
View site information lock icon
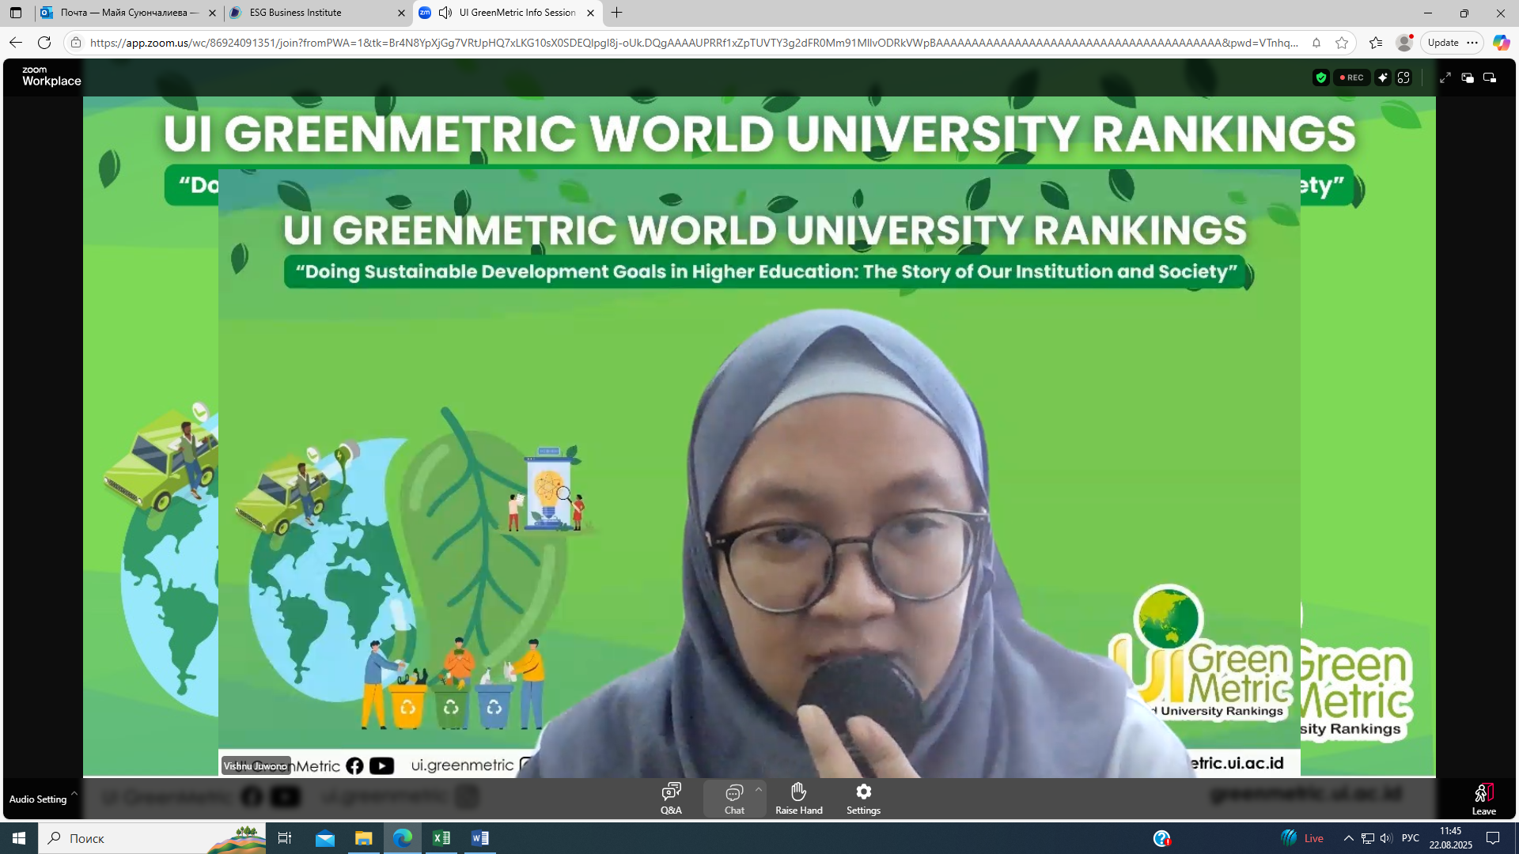(76, 43)
